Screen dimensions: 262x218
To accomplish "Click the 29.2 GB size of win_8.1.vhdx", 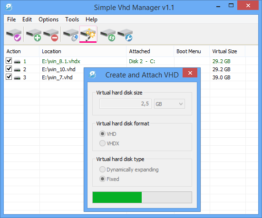I will pos(222,61).
